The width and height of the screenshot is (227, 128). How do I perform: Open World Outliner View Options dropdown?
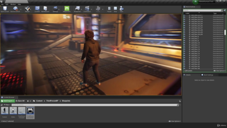click(220, 71)
